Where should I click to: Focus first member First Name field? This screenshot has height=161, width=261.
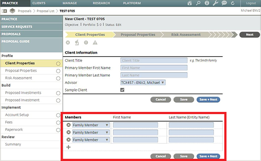135,125
